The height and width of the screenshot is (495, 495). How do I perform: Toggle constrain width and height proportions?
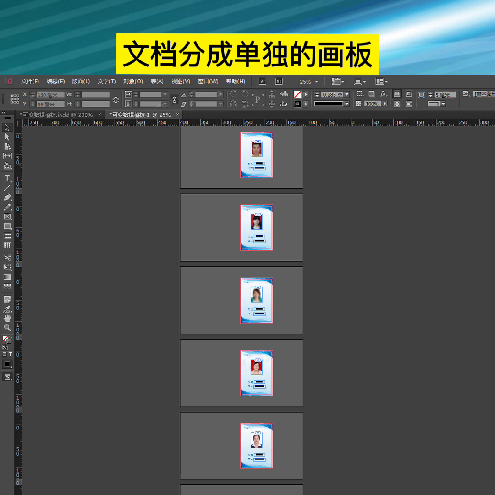[x=115, y=99]
